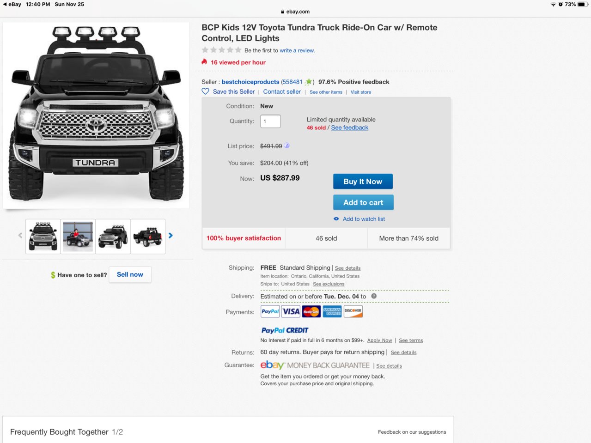Open seller feedback score 558481

click(292, 82)
